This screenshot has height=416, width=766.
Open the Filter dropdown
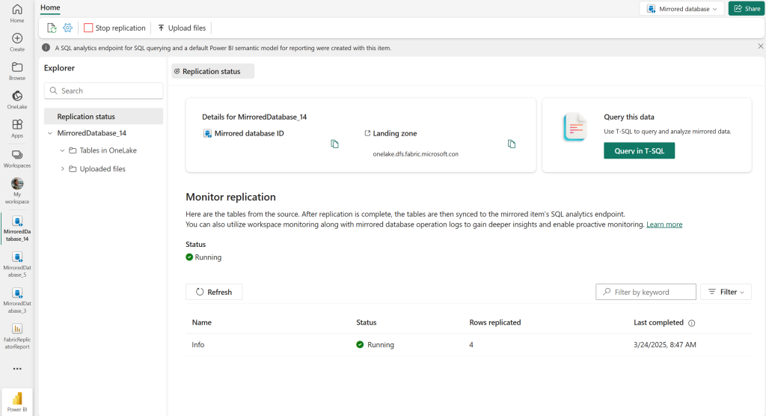[x=726, y=292]
